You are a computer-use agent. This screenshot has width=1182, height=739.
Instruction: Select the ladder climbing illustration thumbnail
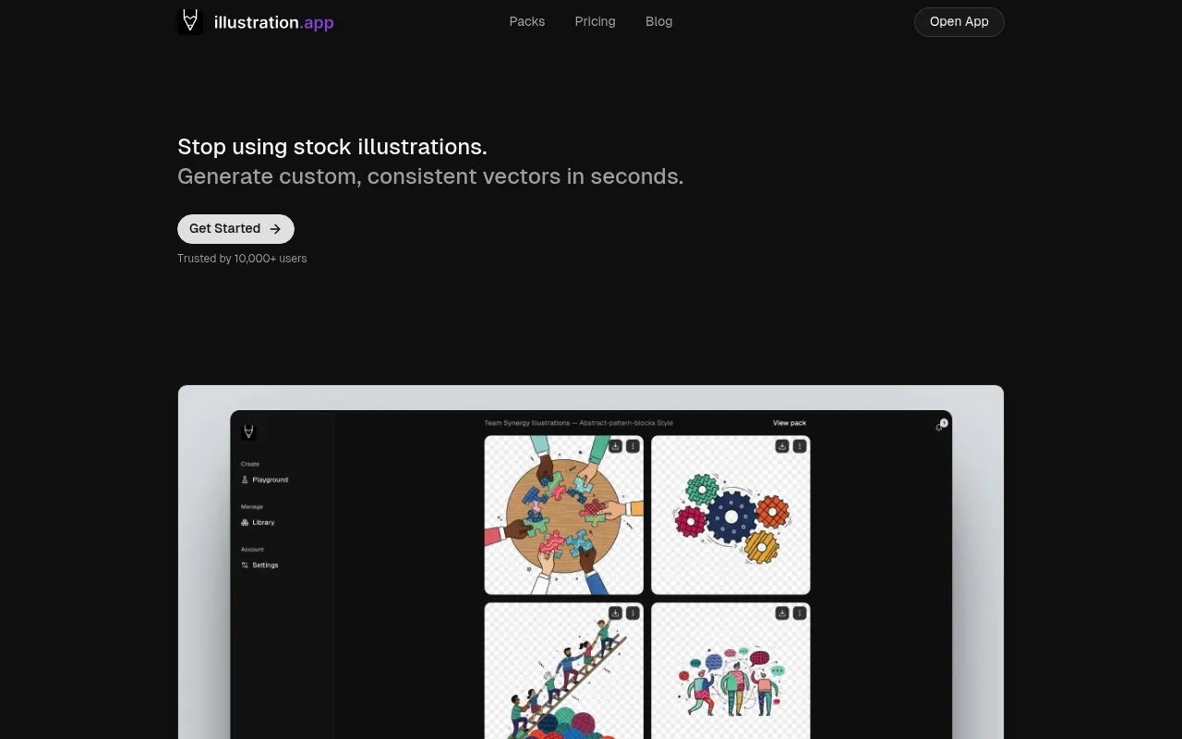pos(564,672)
